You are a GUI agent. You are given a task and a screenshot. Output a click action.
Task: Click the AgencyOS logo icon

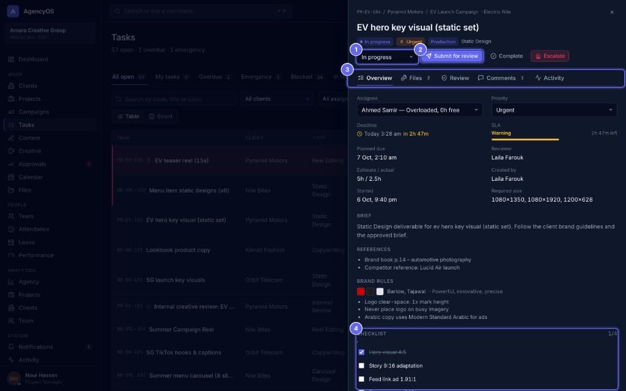click(13, 11)
